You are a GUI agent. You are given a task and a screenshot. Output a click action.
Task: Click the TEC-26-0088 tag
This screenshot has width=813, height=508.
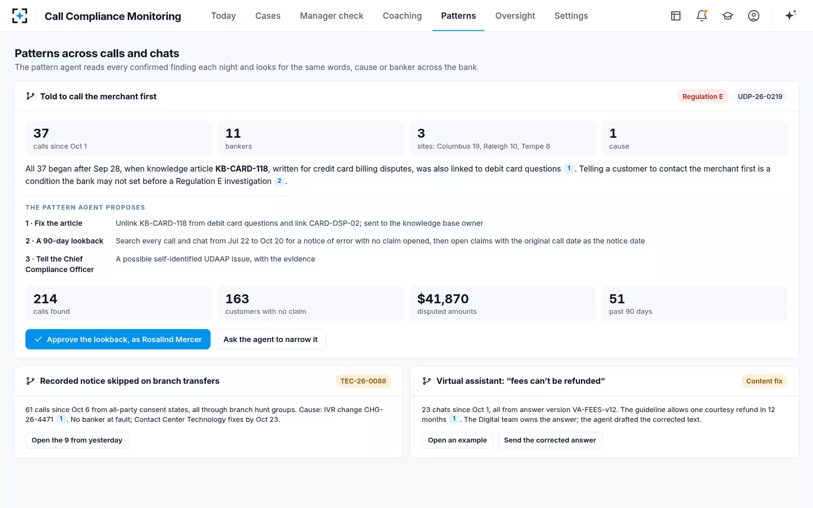[x=363, y=381]
